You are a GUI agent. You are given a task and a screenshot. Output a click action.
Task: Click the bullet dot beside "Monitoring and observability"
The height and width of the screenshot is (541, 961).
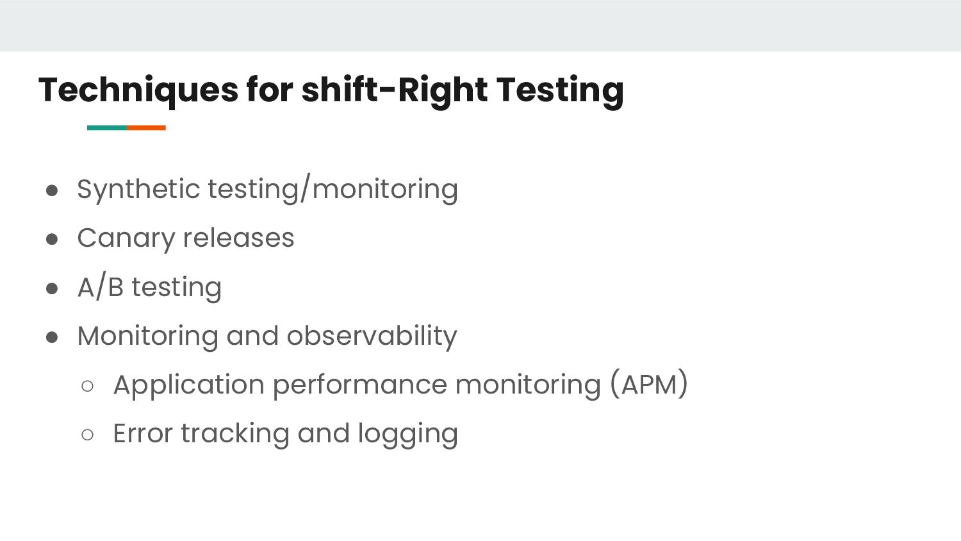point(53,337)
